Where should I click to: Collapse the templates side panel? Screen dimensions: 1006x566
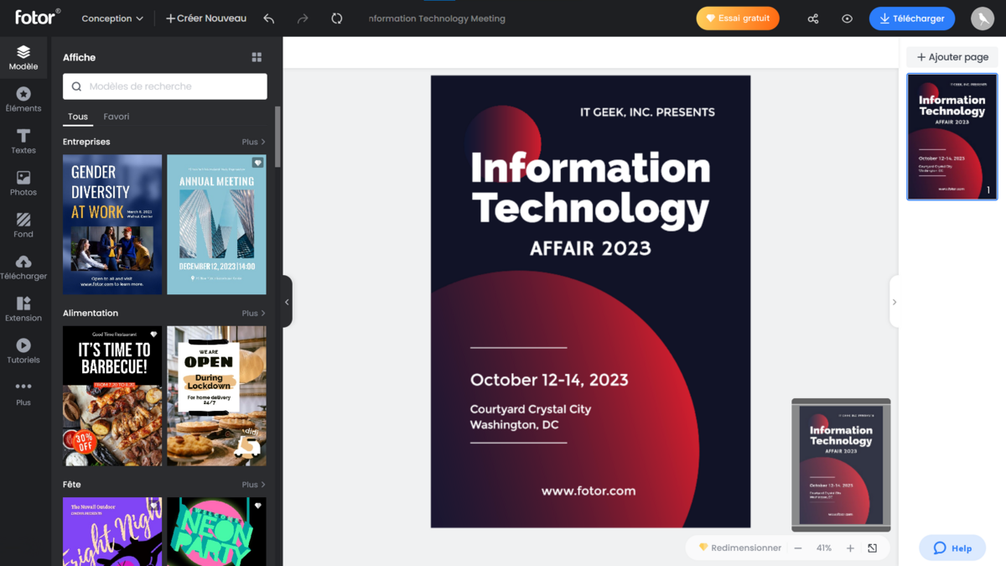pos(287,302)
